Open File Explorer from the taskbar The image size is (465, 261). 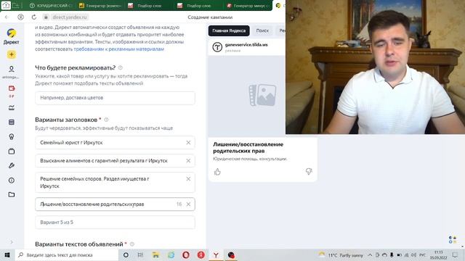(155, 255)
